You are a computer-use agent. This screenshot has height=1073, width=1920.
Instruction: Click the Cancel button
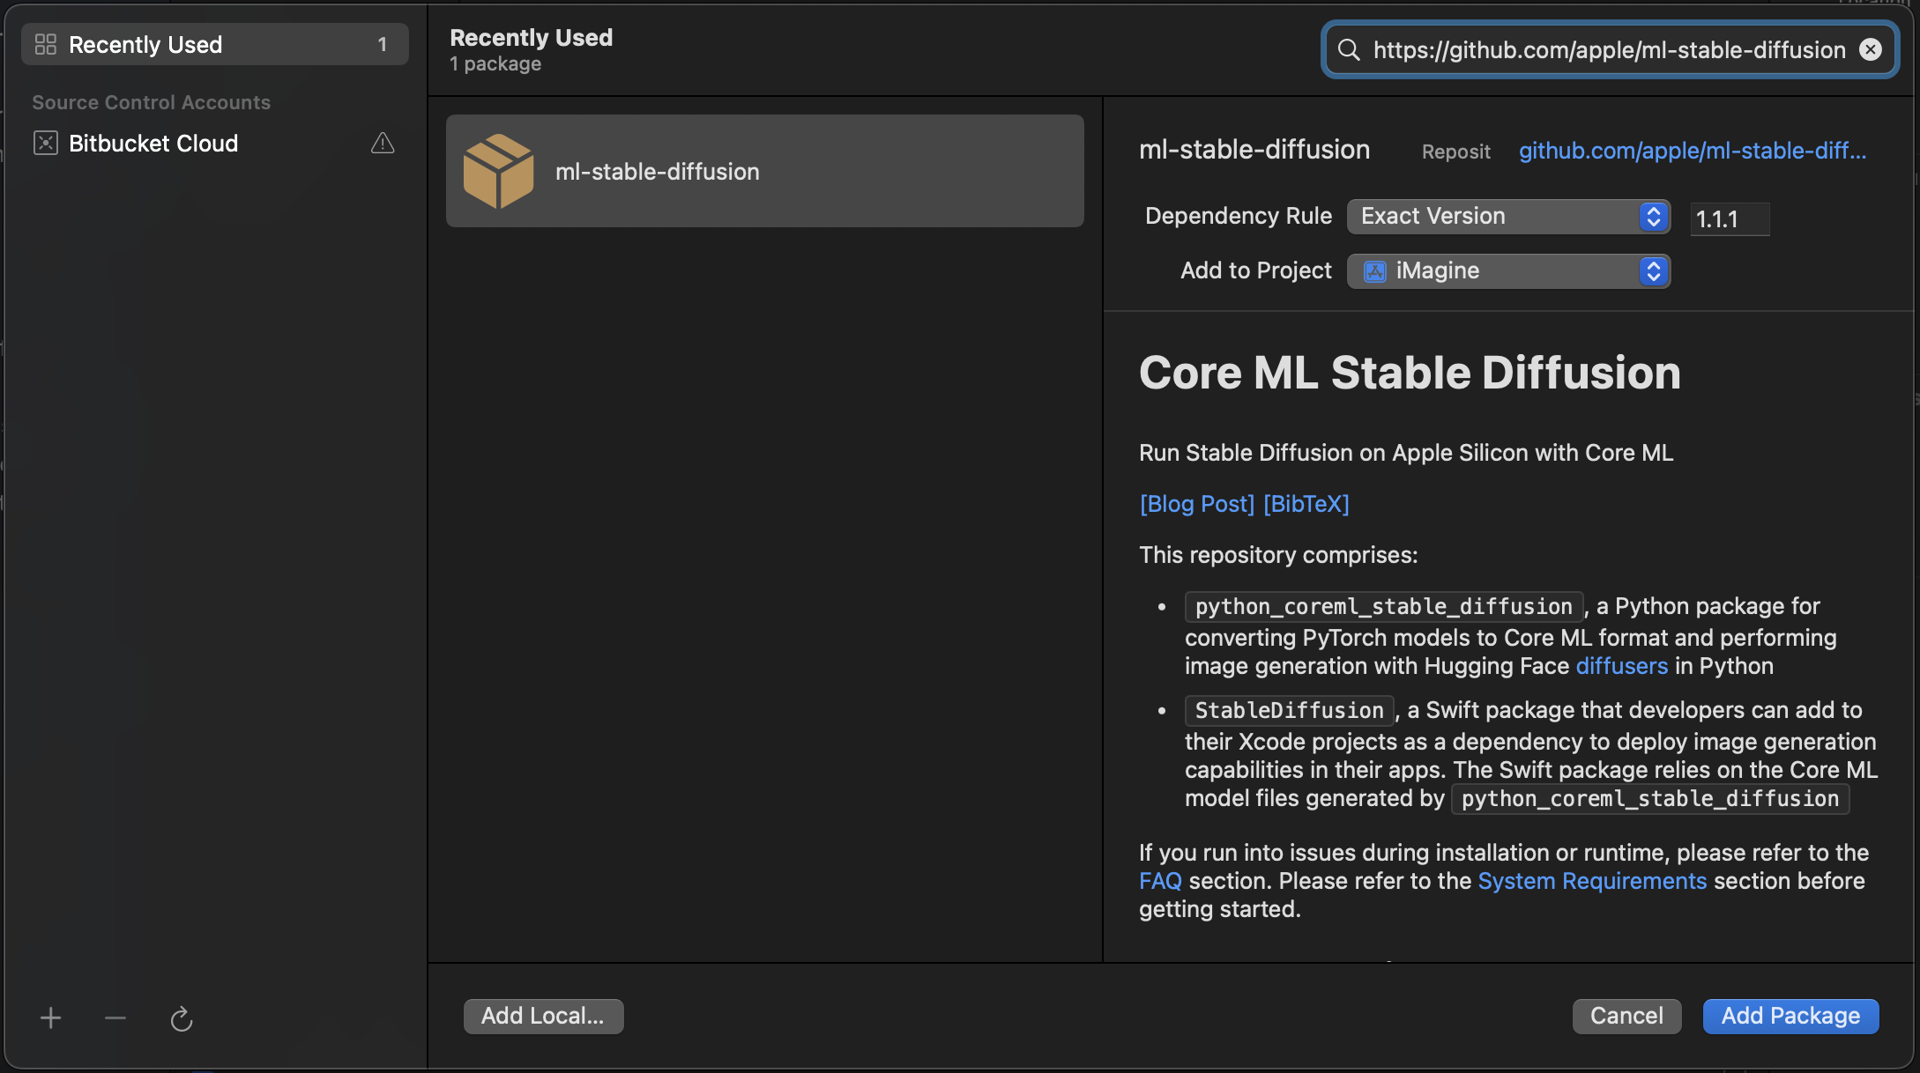coord(1626,1016)
